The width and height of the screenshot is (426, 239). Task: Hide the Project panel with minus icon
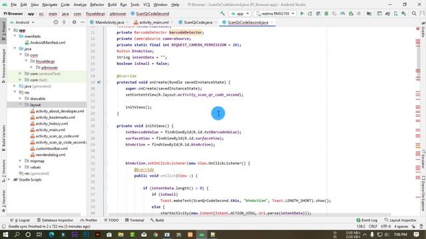coord(83,22)
